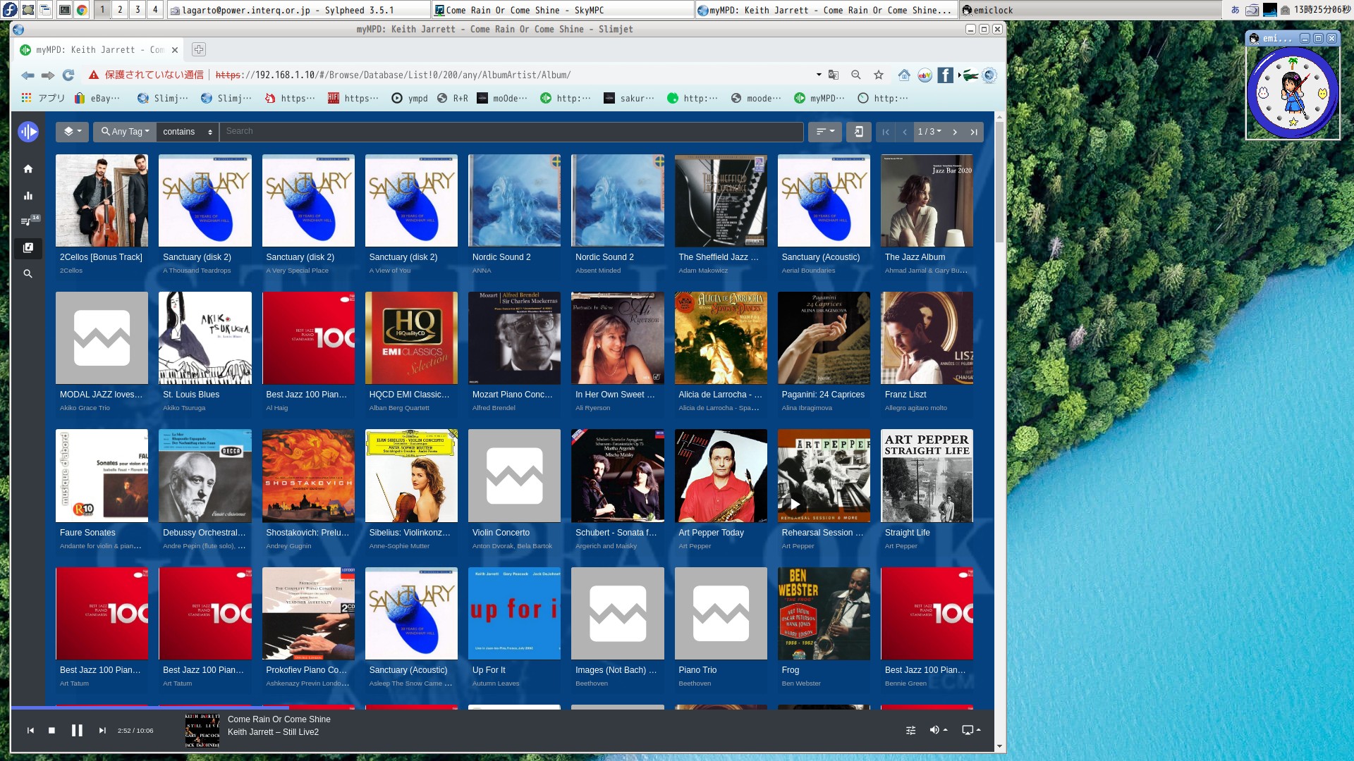Open the playback statistics sidebar icon
The height and width of the screenshot is (761, 1354).
[x=28, y=196]
